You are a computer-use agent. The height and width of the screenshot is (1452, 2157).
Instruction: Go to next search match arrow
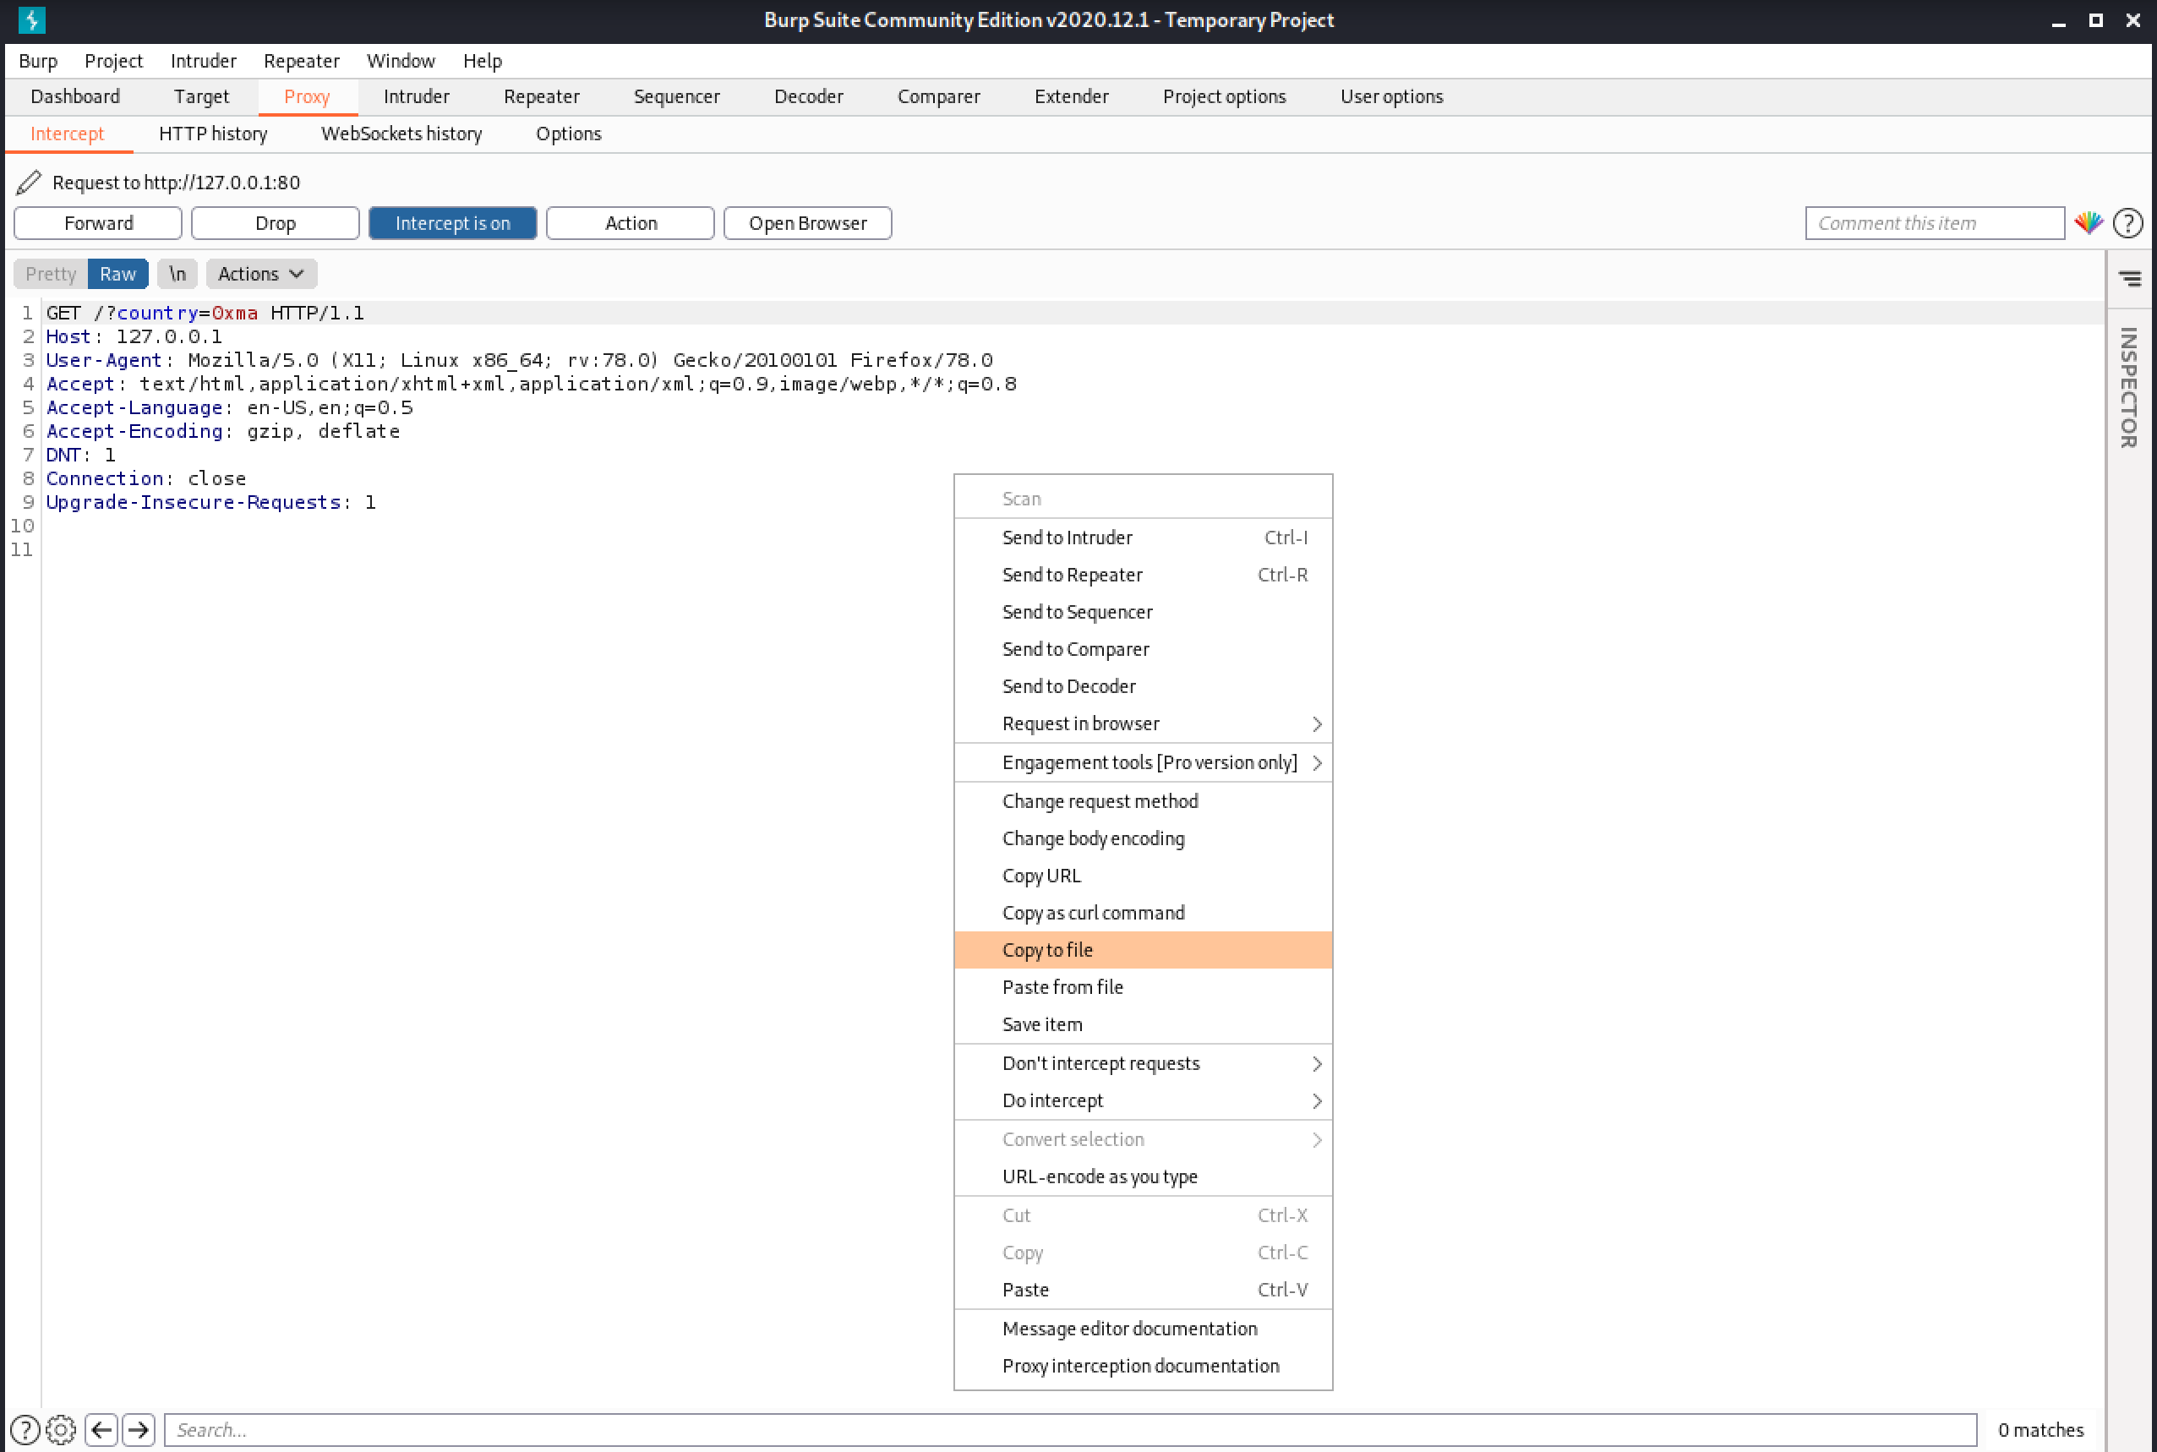(139, 1429)
